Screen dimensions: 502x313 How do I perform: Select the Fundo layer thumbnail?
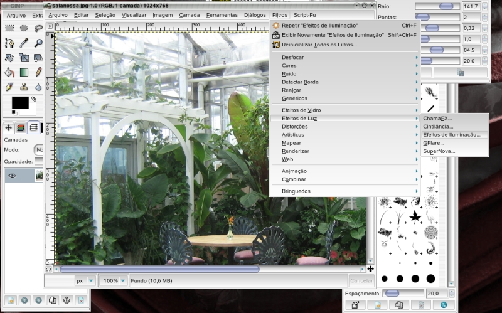[x=39, y=176]
